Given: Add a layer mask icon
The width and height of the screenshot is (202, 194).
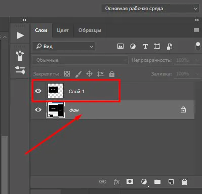Looking at the screenshot, I should point(130,181).
